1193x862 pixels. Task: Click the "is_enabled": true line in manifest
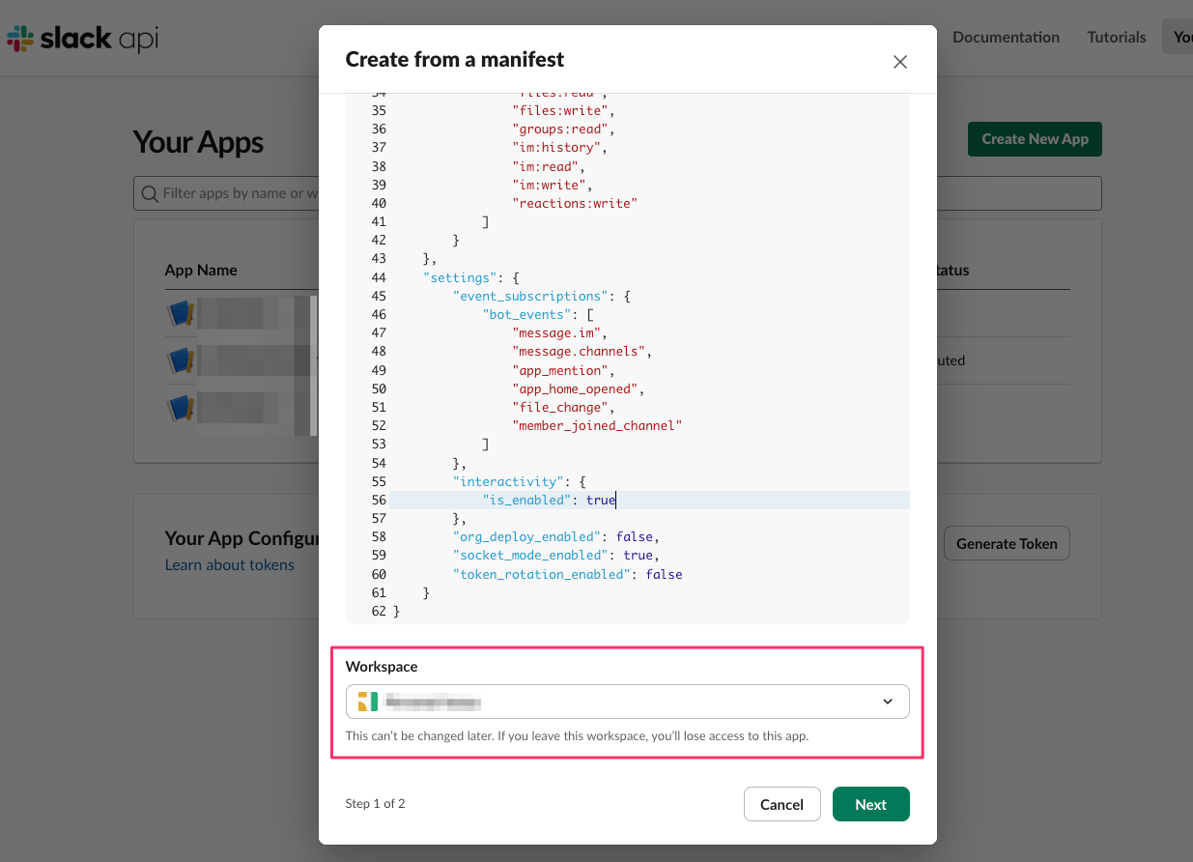549,500
